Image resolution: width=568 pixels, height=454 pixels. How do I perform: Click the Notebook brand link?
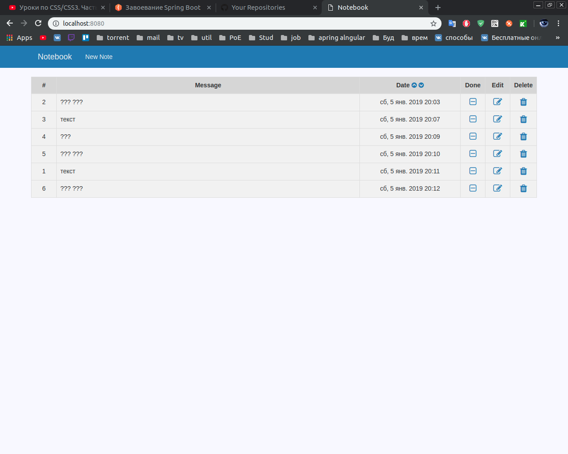(54, 57)
